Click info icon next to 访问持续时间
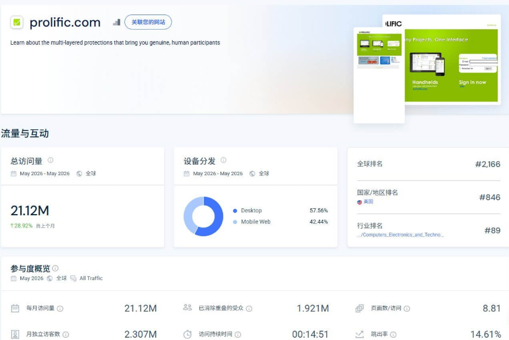The width and height of the screenshot is (509, 340). click(x=238, y=335)
